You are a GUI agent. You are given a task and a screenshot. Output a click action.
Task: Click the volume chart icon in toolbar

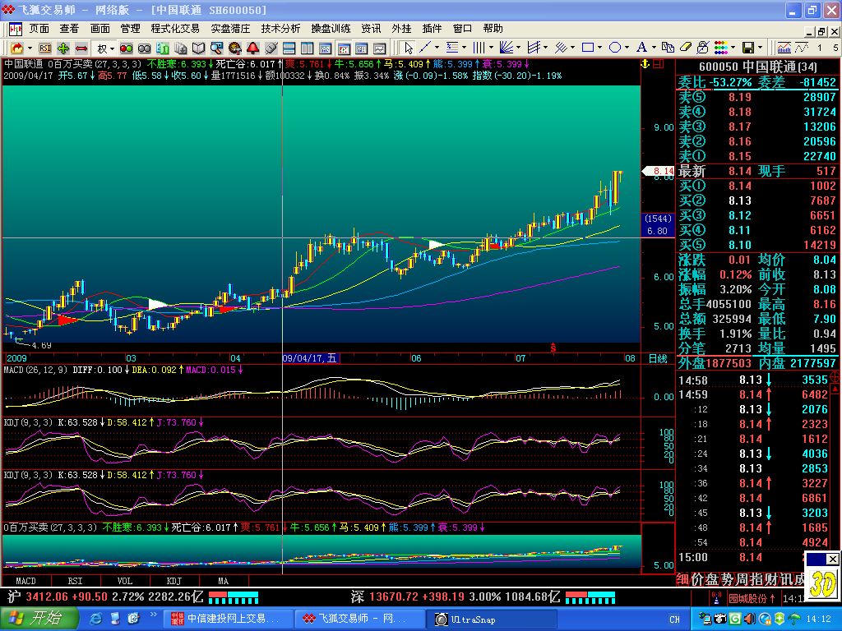(784, 48)
